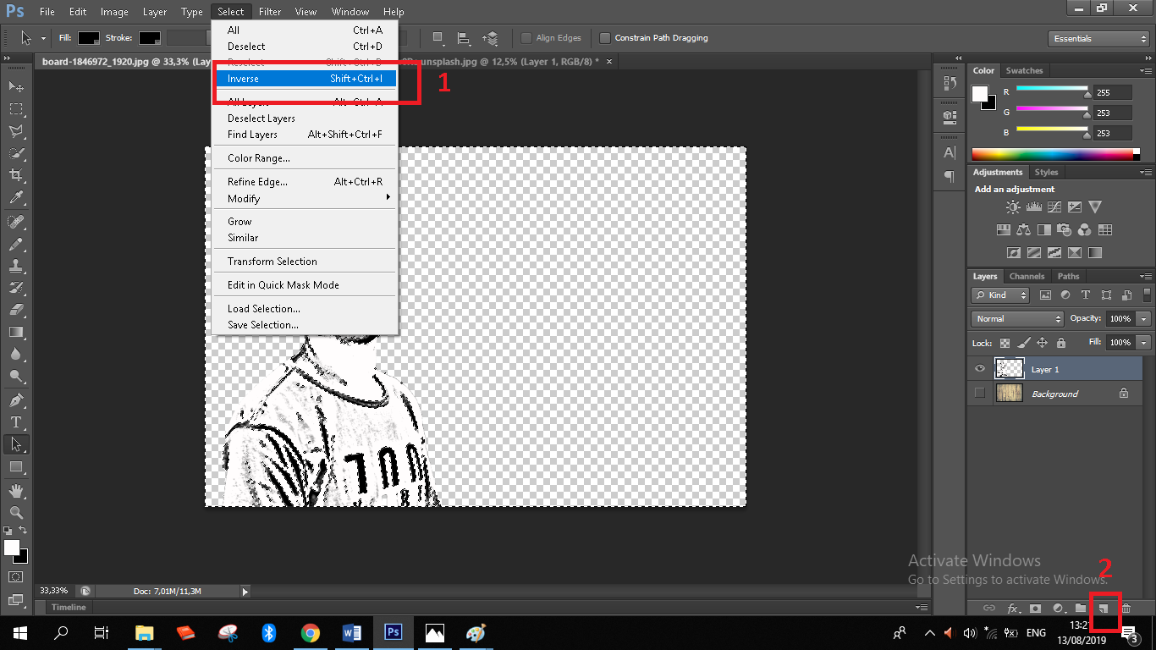
Task: Select the Hand tool
Action: point(15,491)
